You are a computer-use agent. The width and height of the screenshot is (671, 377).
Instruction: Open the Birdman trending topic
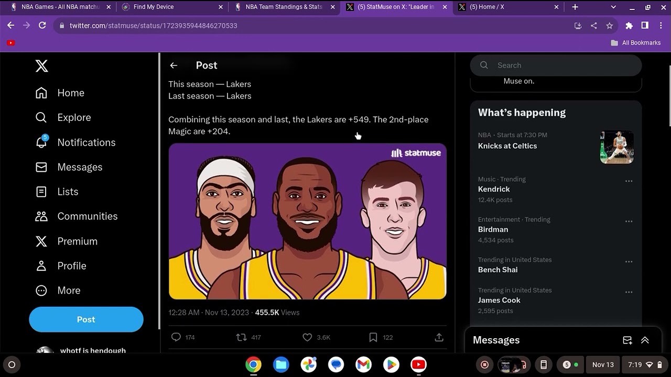coord(493,229)
